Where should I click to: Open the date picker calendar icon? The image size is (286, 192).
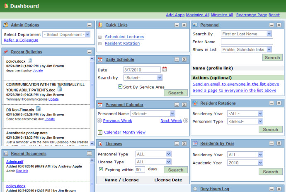(x=165, y=69)
